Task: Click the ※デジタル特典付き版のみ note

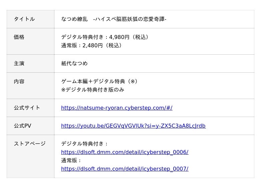Action: point(92,90)
